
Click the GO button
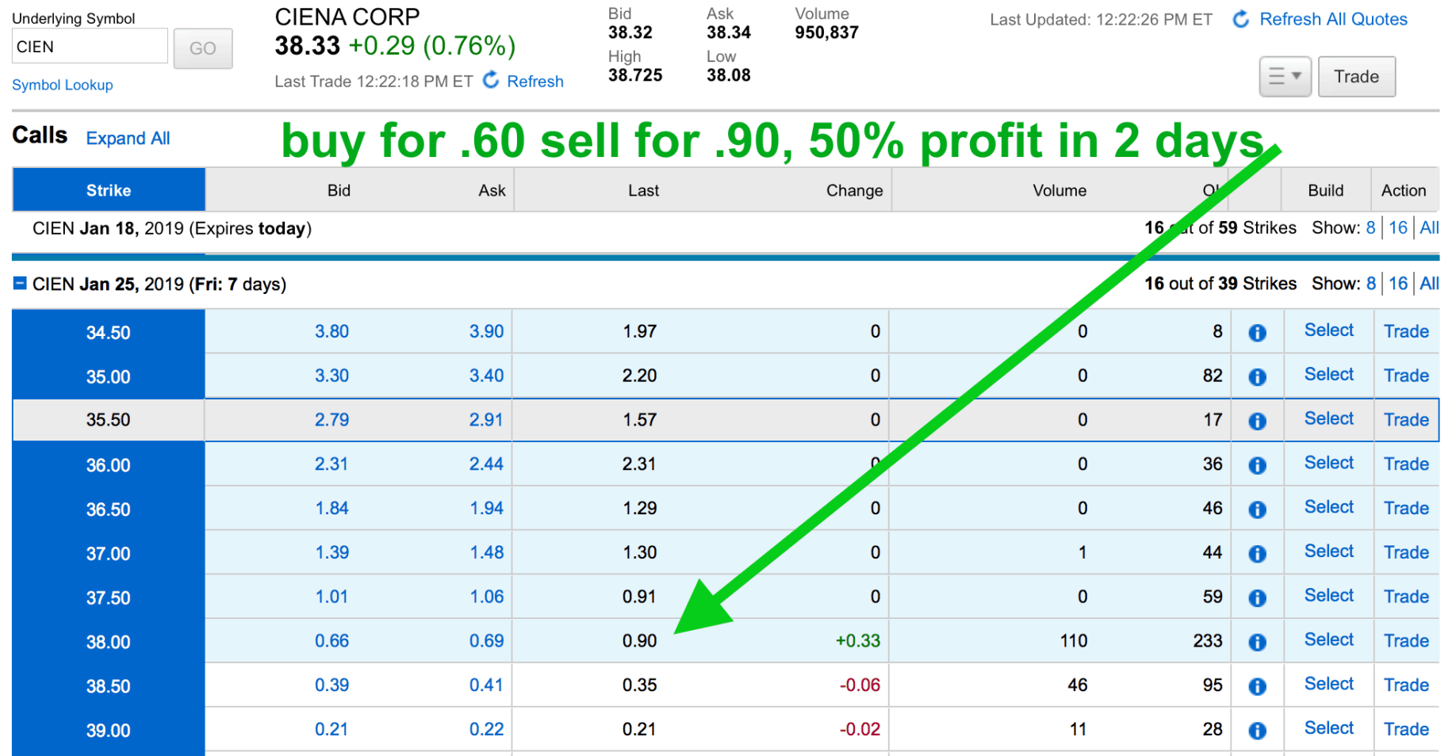click(203, 48)
